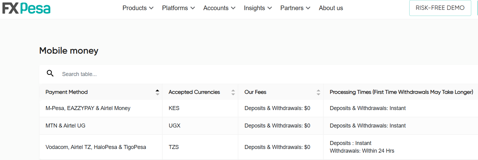Select the MTN & Airtel UG row

[x=66, y=126]
